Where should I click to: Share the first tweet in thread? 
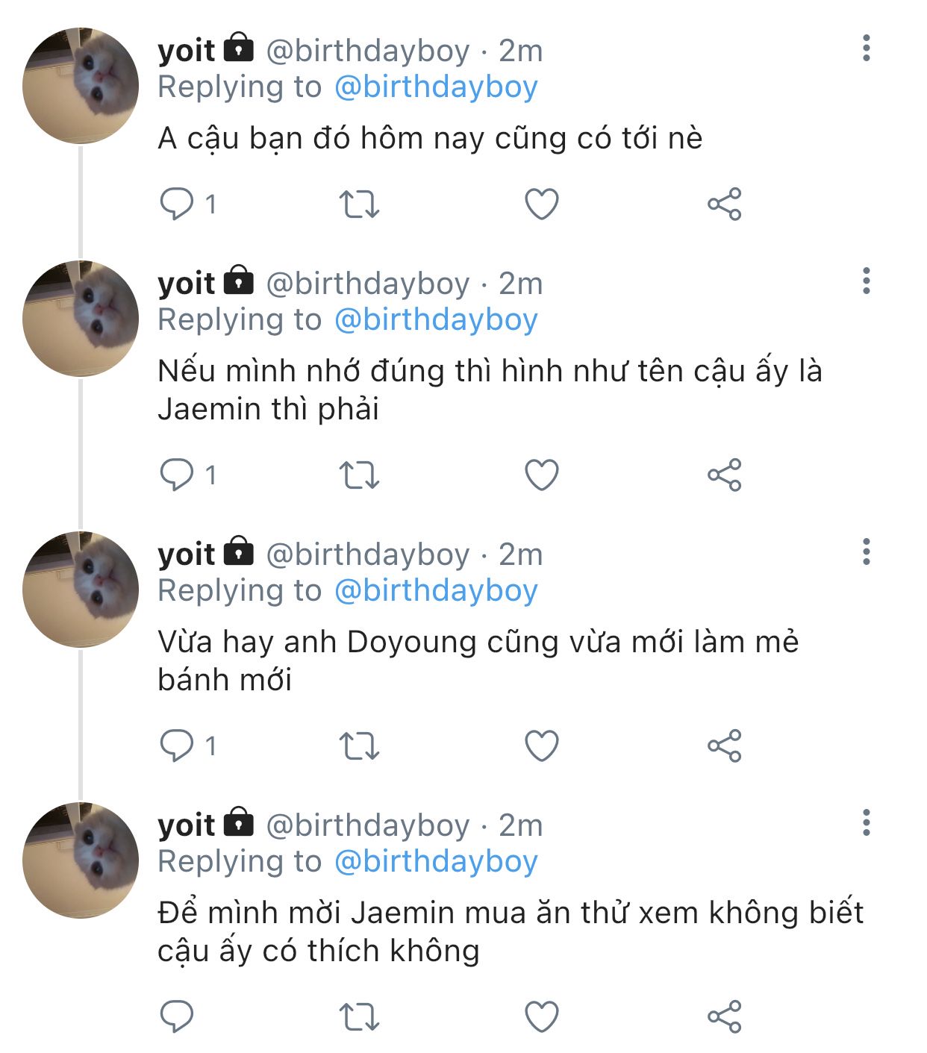coord(724,204)
